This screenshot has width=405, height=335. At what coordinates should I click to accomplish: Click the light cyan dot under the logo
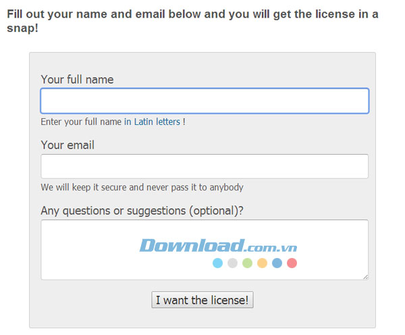pos(217,263)
